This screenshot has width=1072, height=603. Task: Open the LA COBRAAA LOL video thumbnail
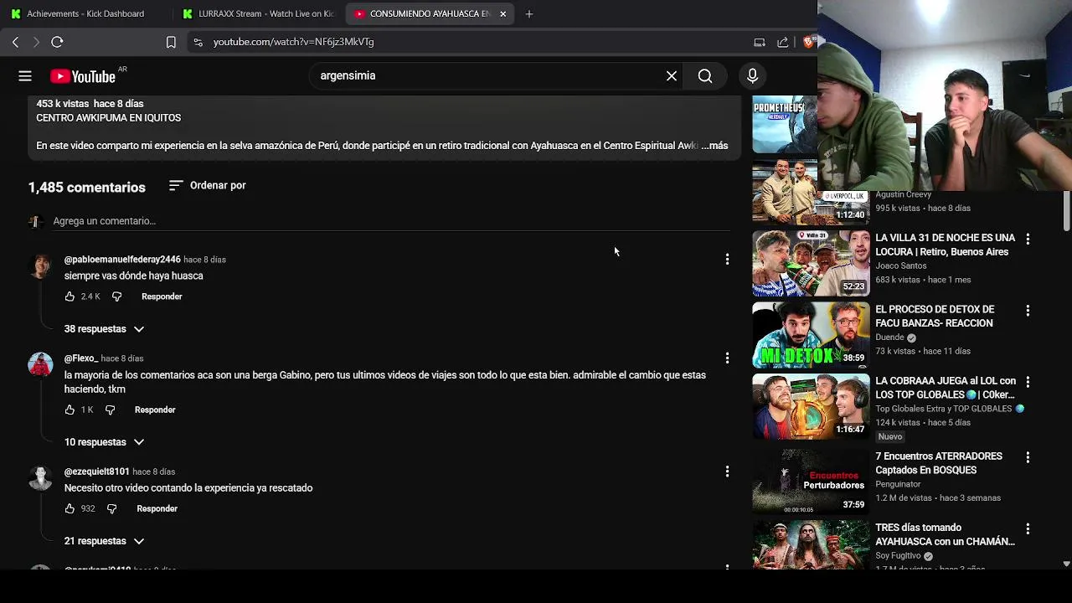pyautogui.click(x=811, y=406)
